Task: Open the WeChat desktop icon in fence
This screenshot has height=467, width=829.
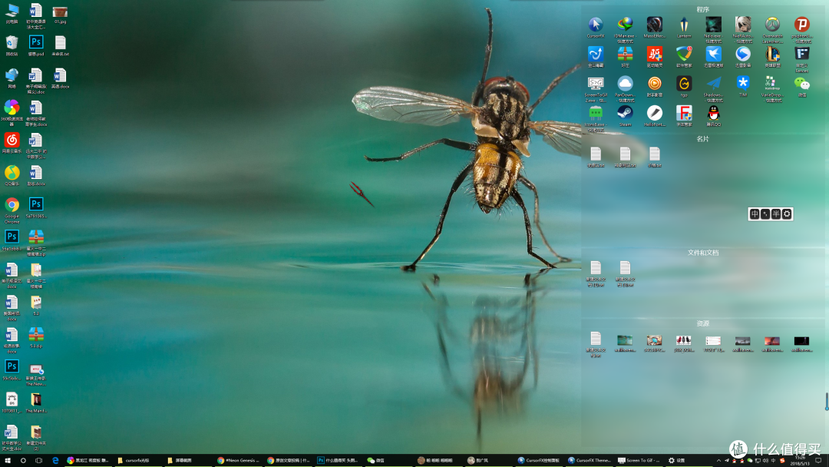Action: 802,84
